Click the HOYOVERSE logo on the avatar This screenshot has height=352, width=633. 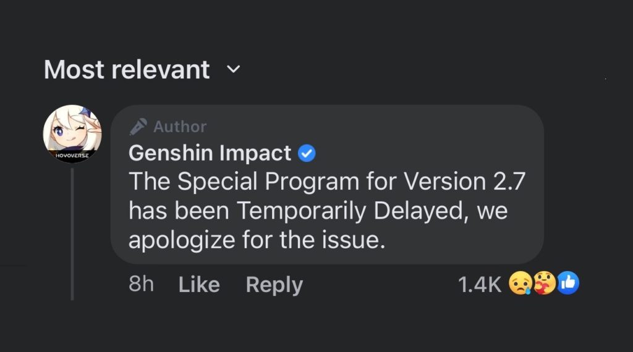pyautogui.click(x=72, y=156)
